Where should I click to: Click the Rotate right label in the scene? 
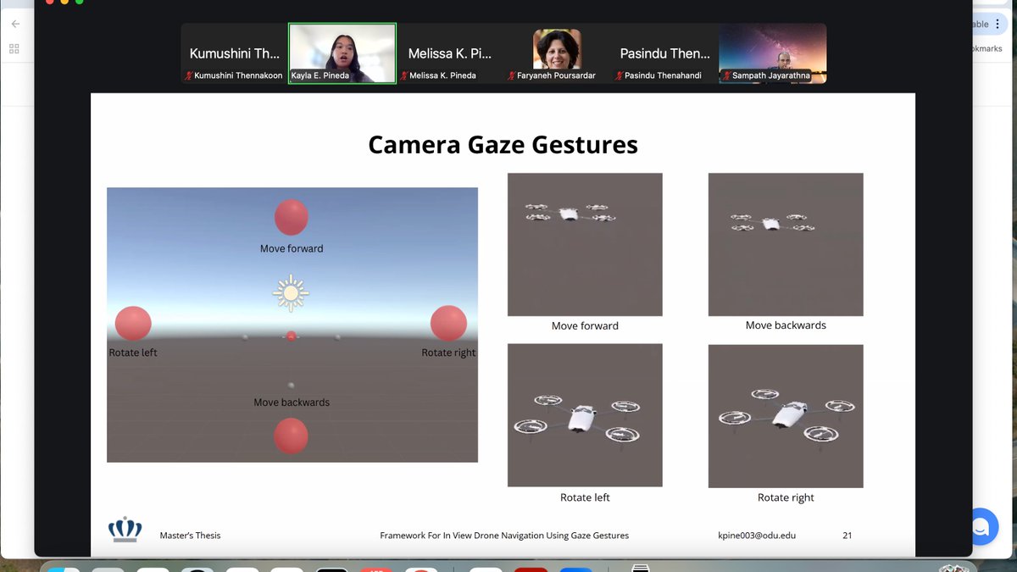coord(448,353)
